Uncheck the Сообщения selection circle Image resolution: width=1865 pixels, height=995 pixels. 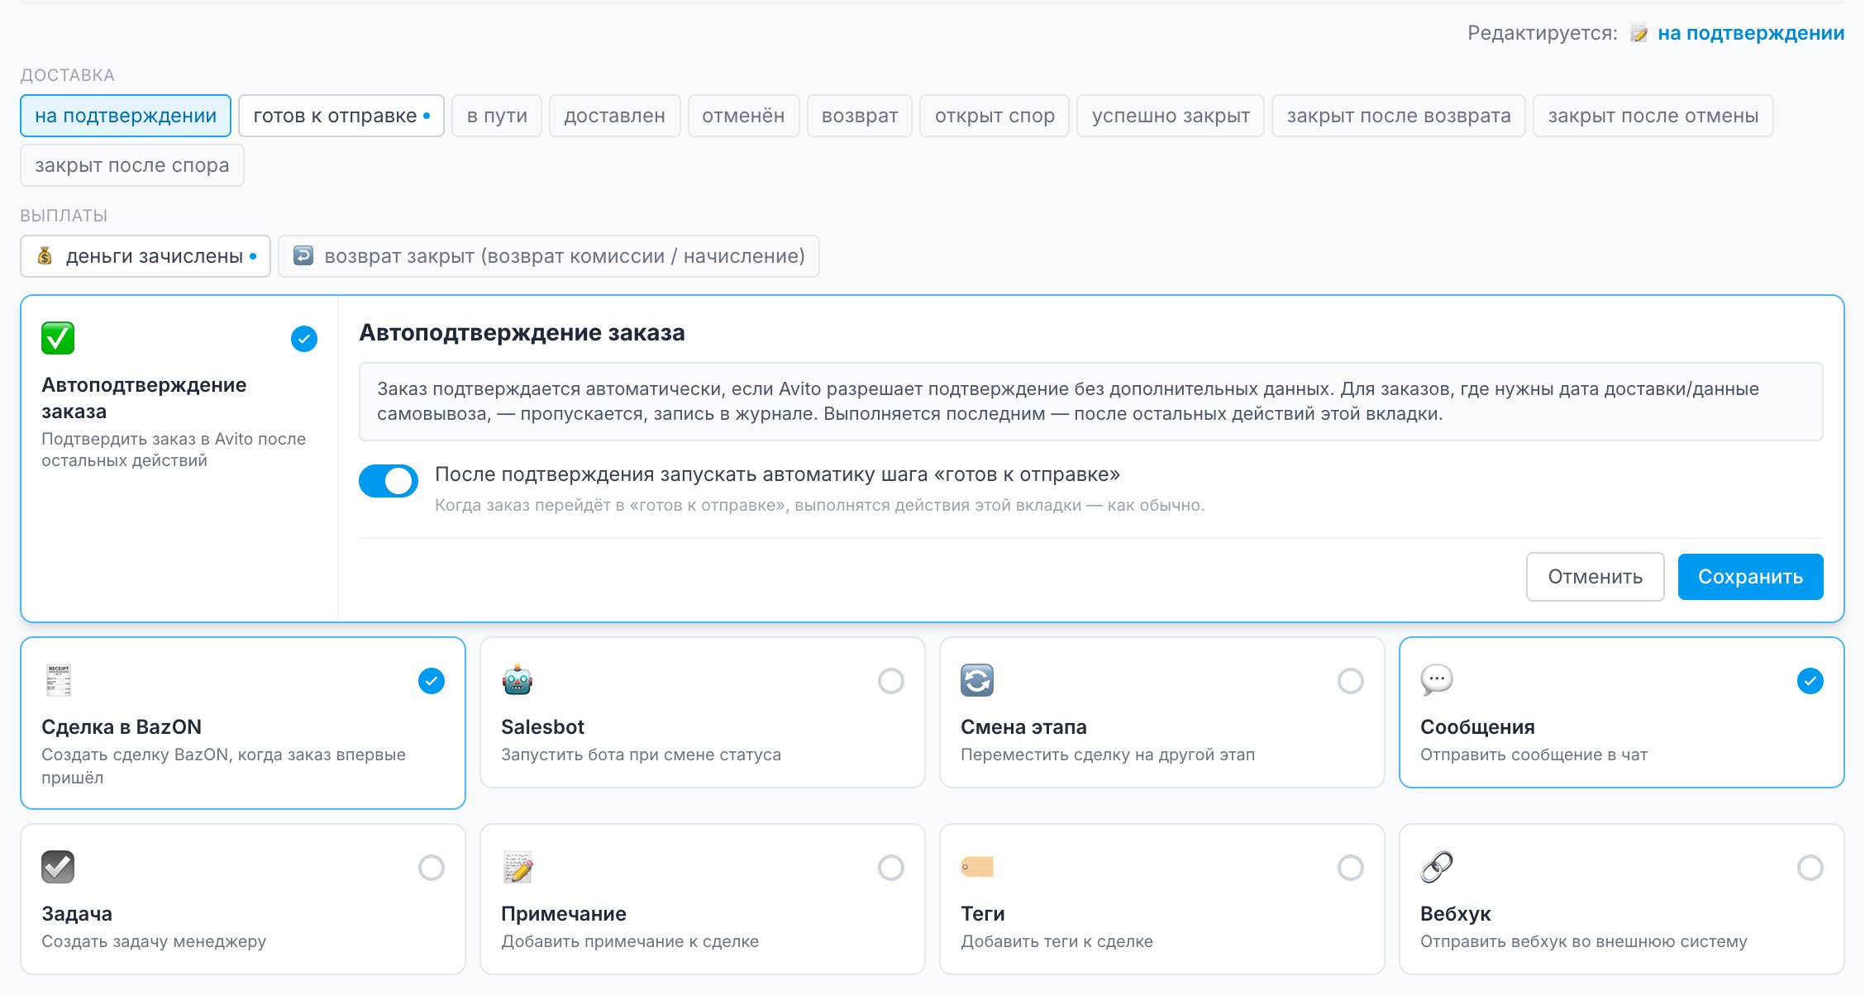pos(1810,681)
